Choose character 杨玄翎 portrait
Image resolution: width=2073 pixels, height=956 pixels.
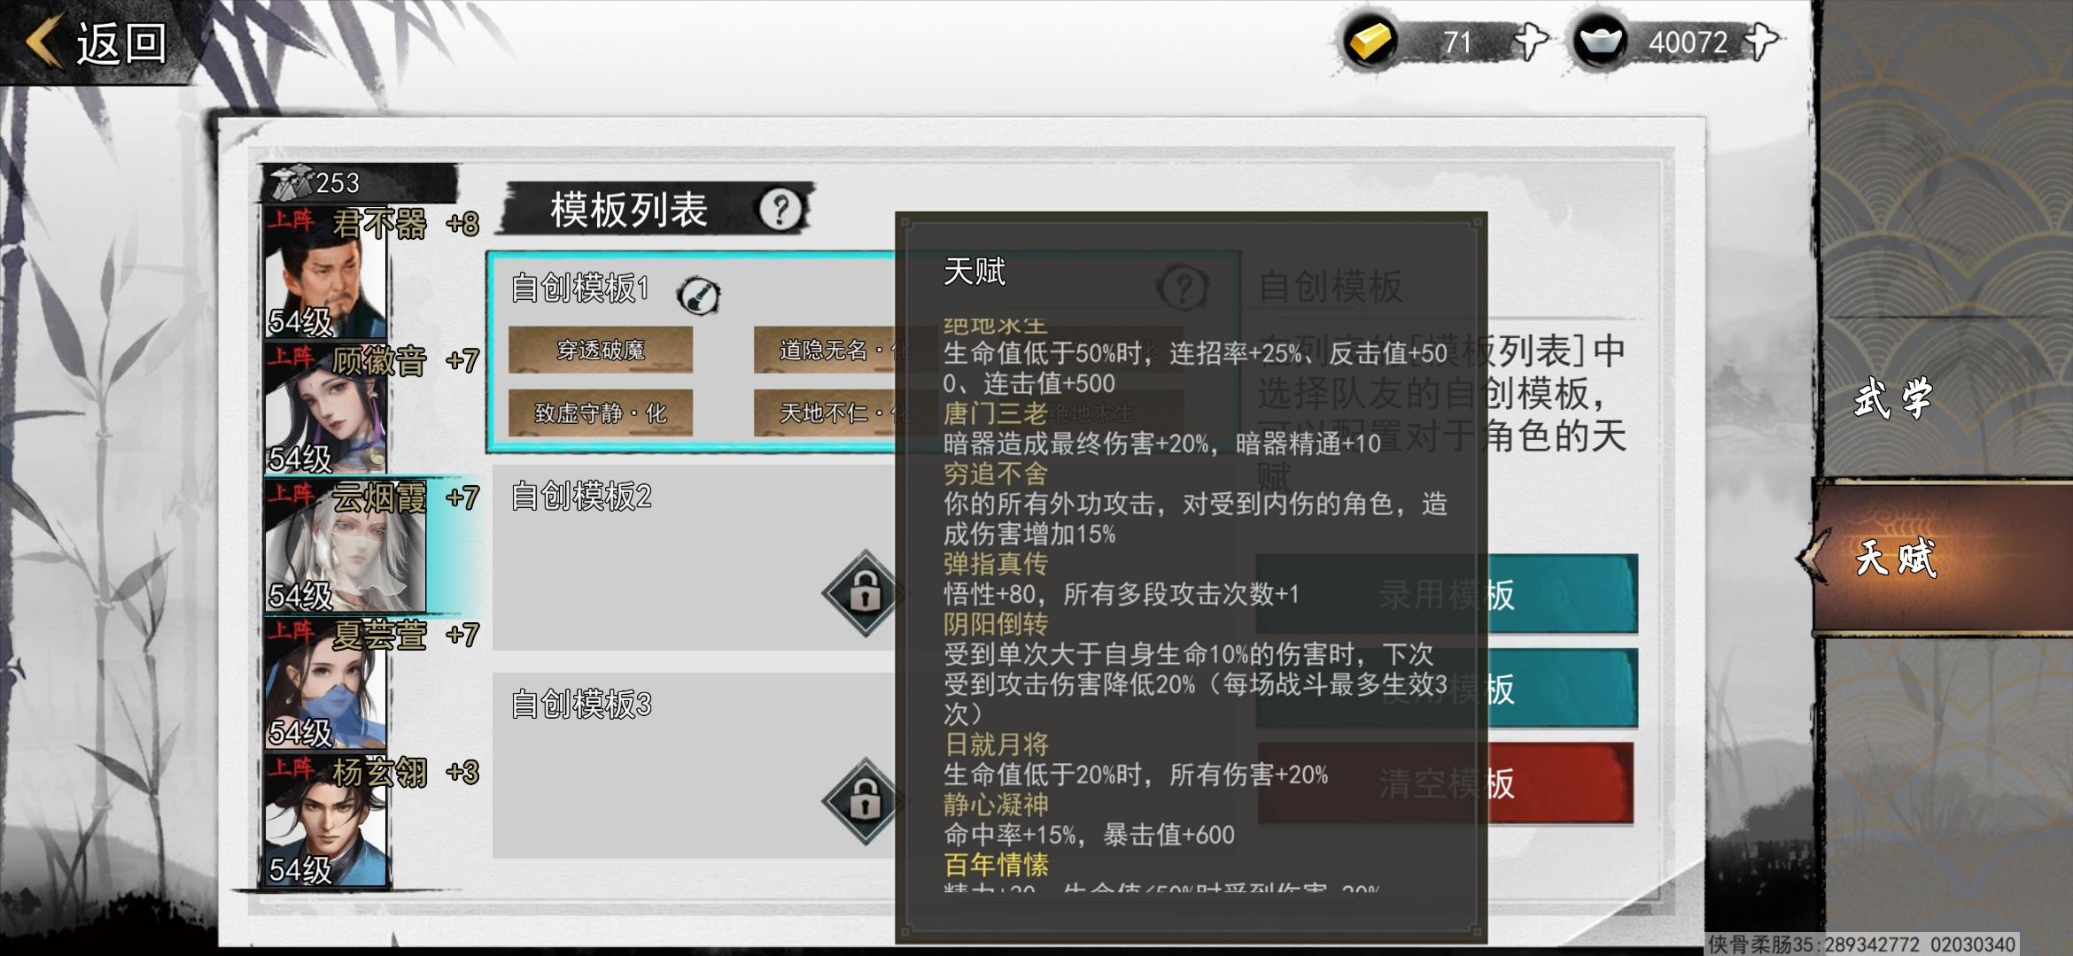click(x=326, y=821)
